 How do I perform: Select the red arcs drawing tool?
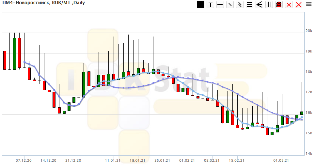[279, 5]
